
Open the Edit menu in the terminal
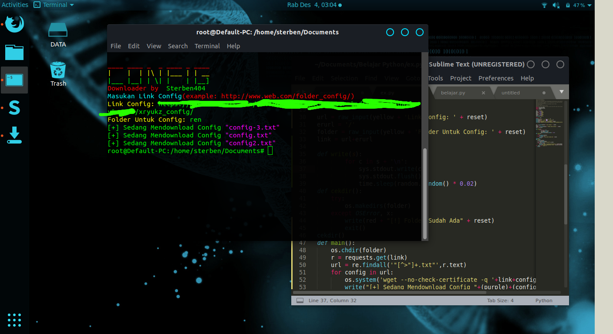[x=134, y=46]
